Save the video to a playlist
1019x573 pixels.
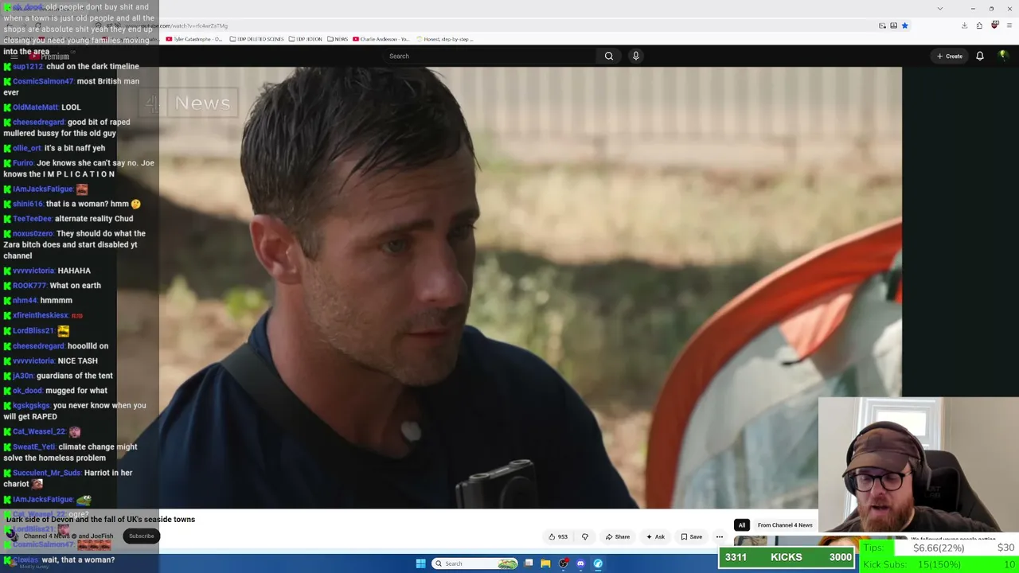[x=691, y=536]
